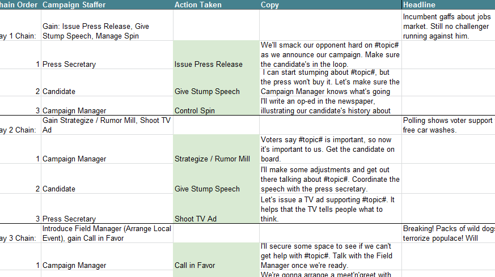Select the 'Day 3 Chain:' label cell
The image size is (495, 277).
click(20, 233)
